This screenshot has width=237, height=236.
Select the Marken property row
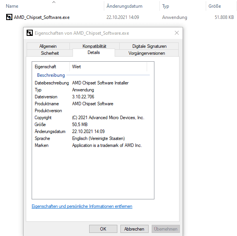tap(93, 145)
